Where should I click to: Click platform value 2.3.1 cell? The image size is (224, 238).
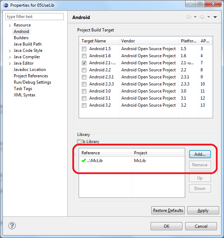coord(185,77)
